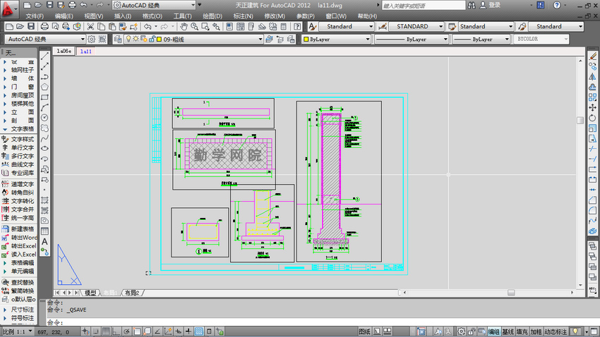The width and height of the screenshot is (600, 337).
Task: Open the STANDARD dimension style dropdown
Action: point(416,26)
